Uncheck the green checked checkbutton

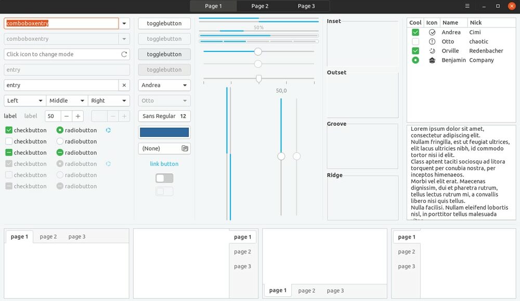[9, 130]
